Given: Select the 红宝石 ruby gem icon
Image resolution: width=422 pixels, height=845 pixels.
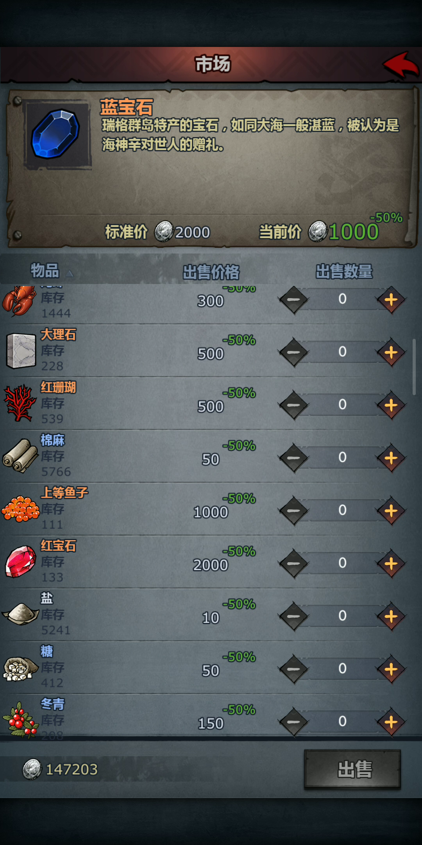Looking at the screenshot, I should tap(21, 561).
